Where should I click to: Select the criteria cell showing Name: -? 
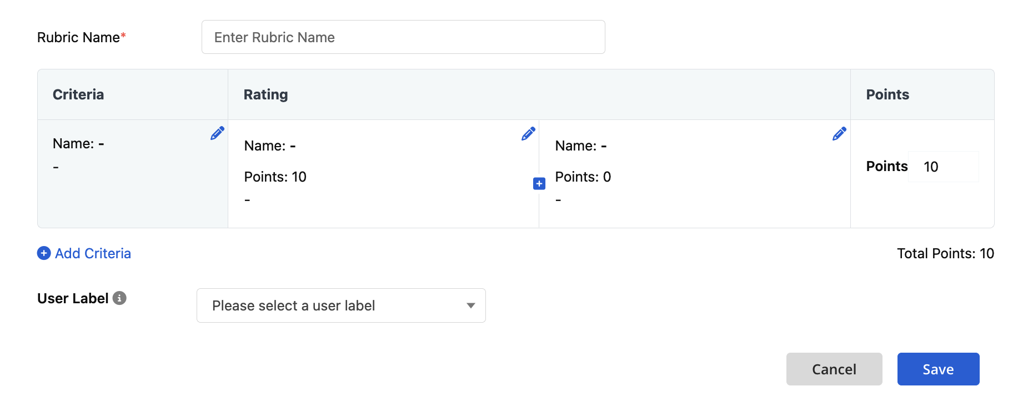[x=133, y=174]
